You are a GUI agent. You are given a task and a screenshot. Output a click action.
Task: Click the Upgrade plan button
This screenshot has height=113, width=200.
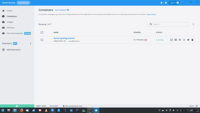[23, 3]
